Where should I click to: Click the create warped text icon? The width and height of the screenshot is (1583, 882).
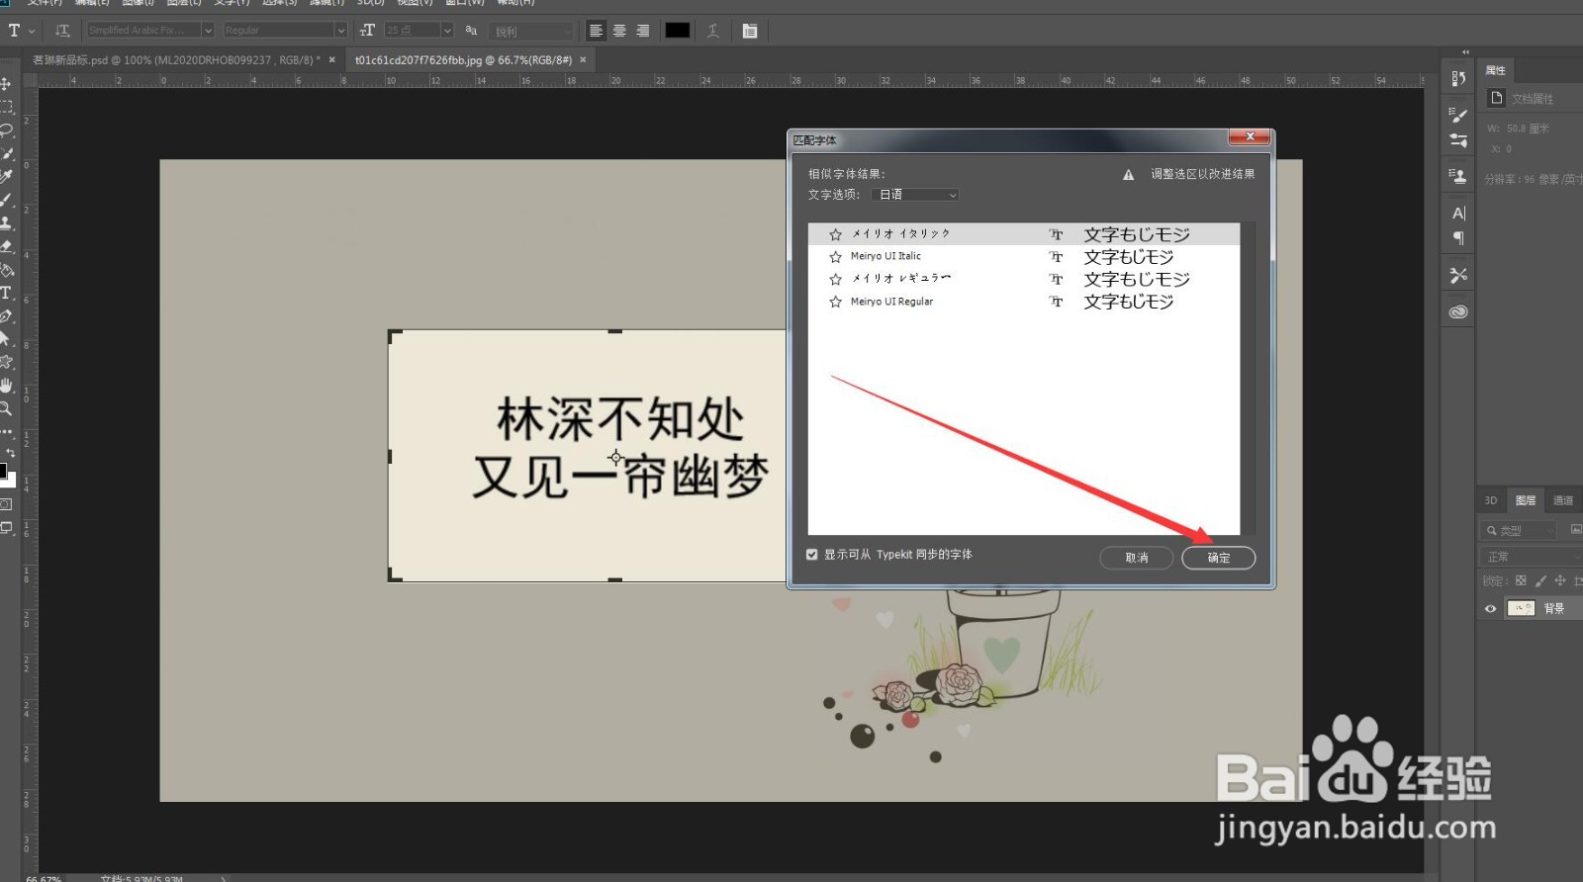713,31
